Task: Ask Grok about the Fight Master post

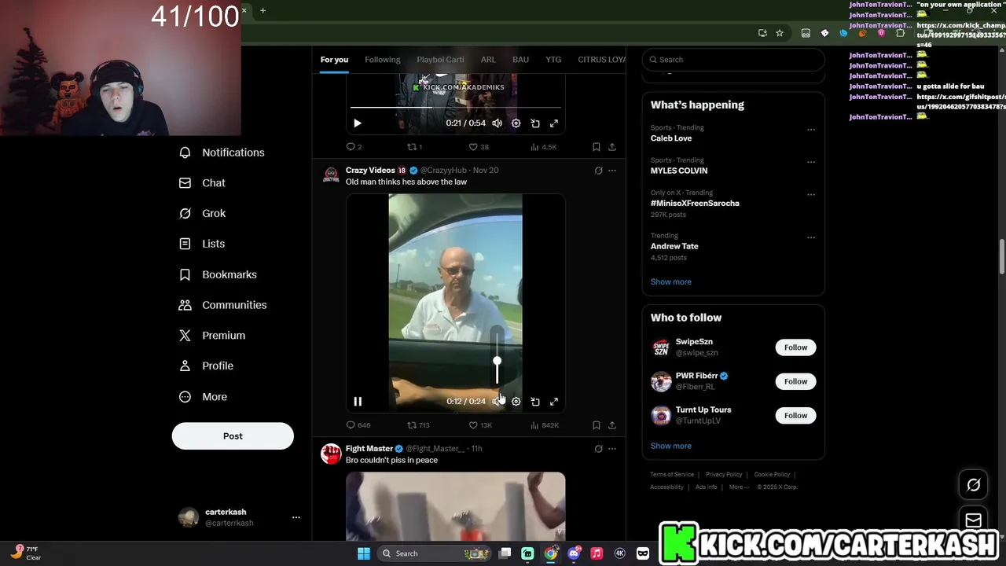Action: tap(598, 449)
